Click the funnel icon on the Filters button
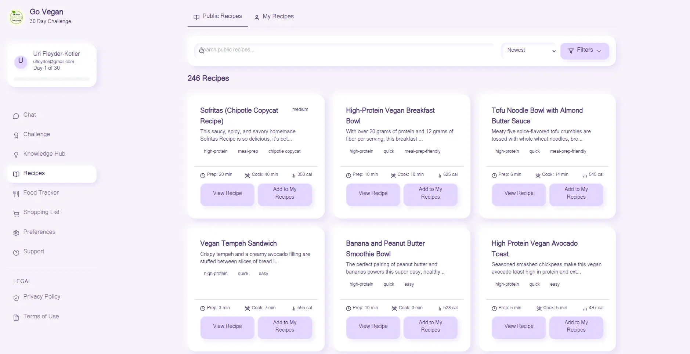 (x=571, y=51)
